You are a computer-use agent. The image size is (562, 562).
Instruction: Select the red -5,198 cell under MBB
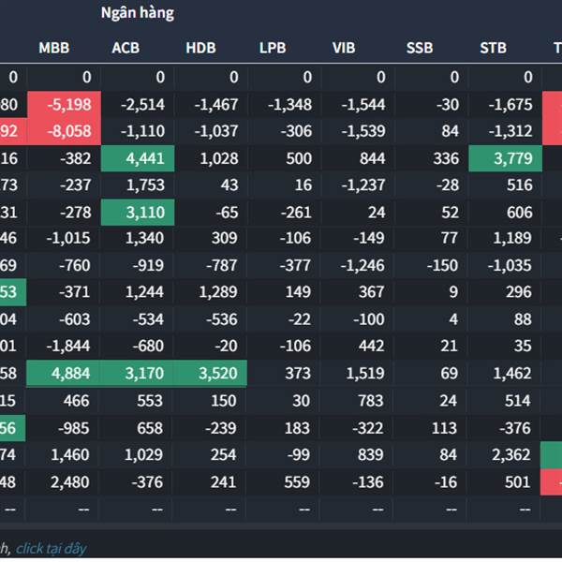(64, 105)
